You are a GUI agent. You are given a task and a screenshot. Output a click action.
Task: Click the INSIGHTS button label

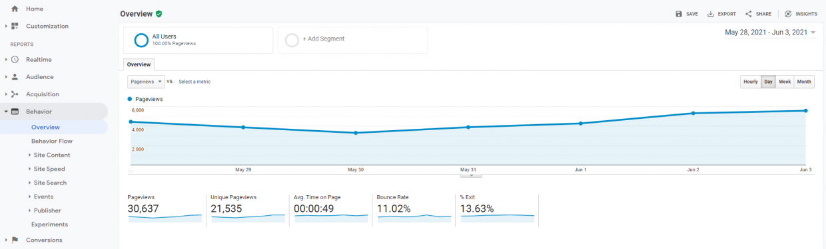coord(806,14)
